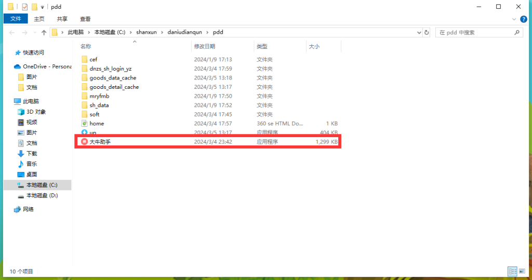This screenshot has width=532, height=280.
Task: Click the 360 se HTML Do... type cell
Action: 280,124
